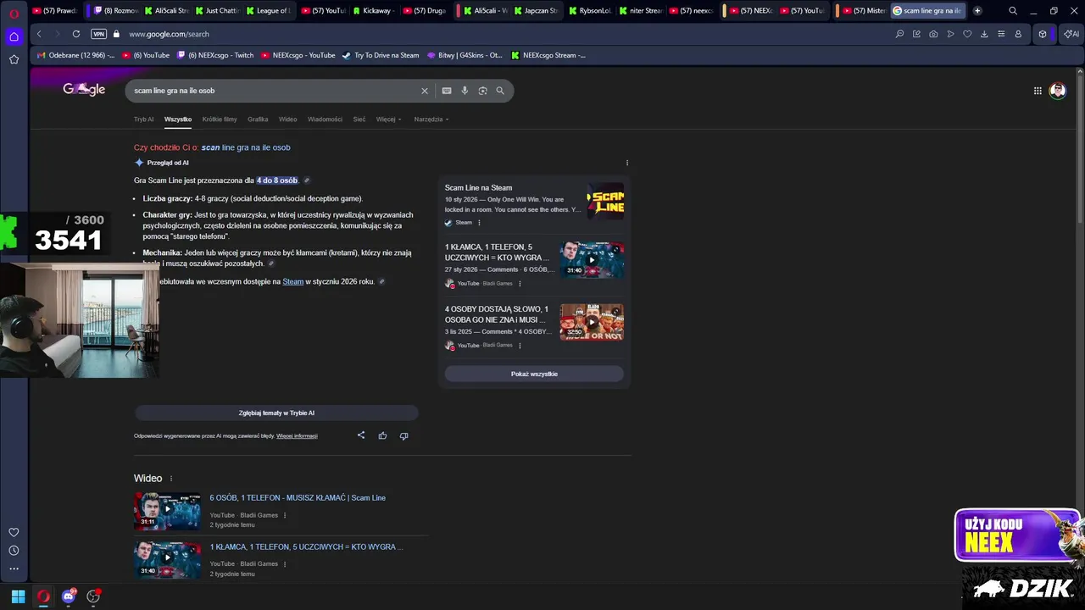Give thumbs down to the AI overview
The image size is (1085, 610).
click(x=403, y=435)
